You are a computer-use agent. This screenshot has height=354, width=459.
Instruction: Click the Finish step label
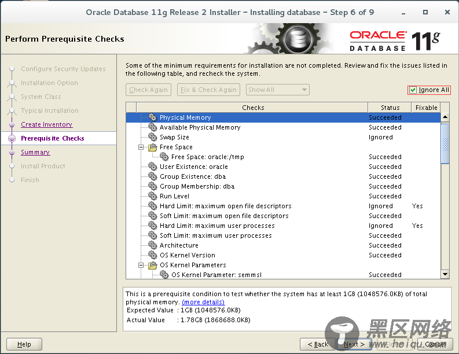(30, 180)
